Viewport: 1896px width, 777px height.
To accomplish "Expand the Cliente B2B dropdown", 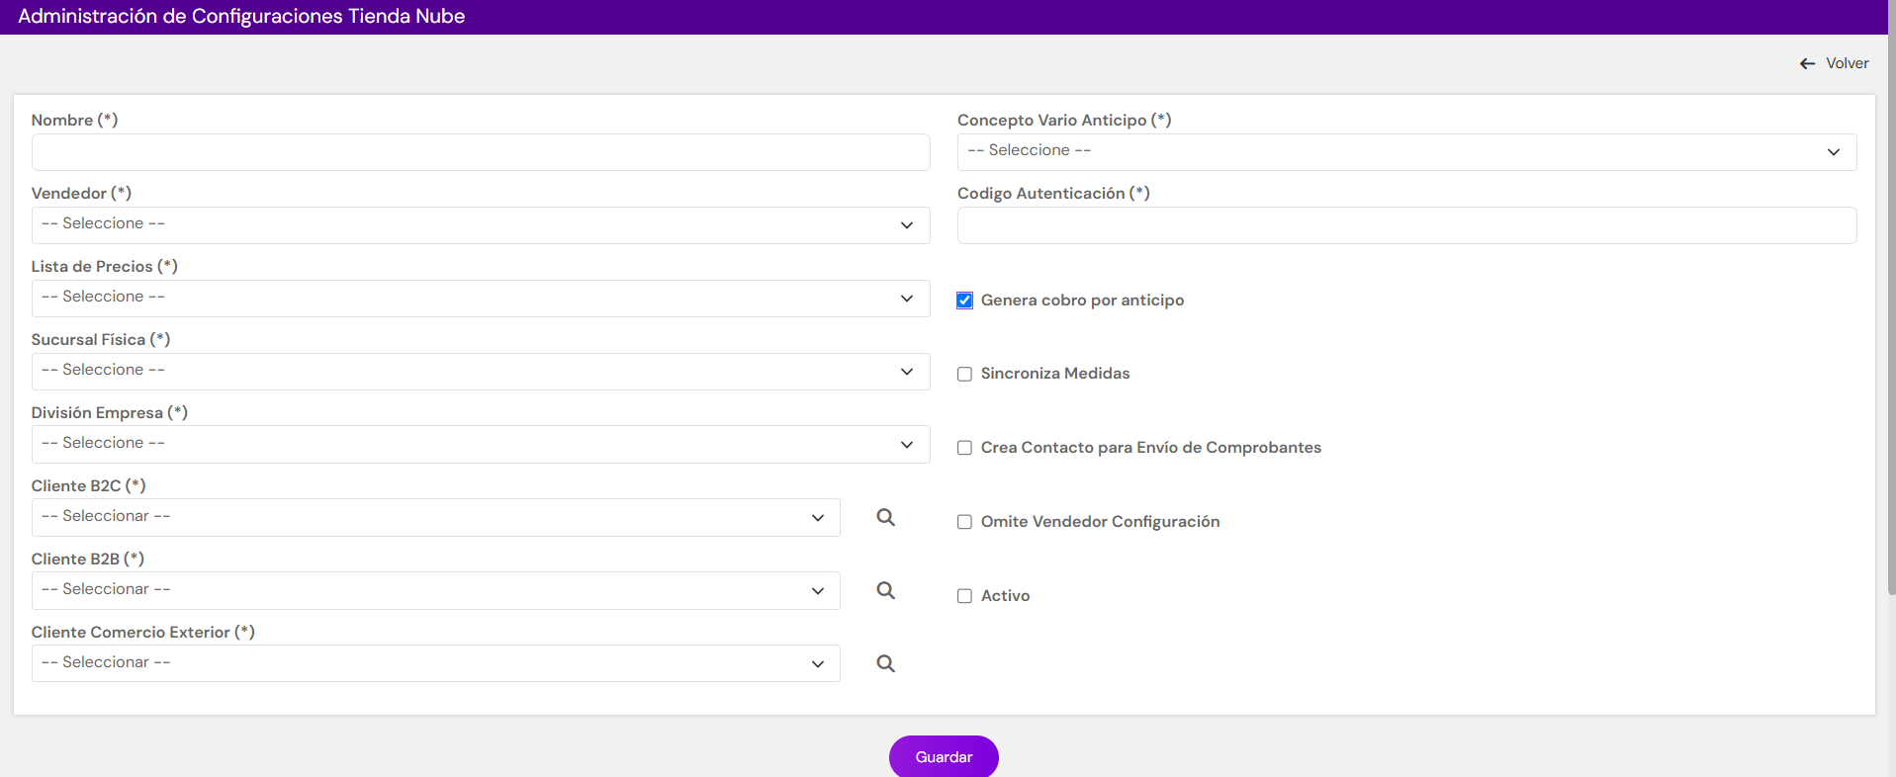I will tap(436, 591).
